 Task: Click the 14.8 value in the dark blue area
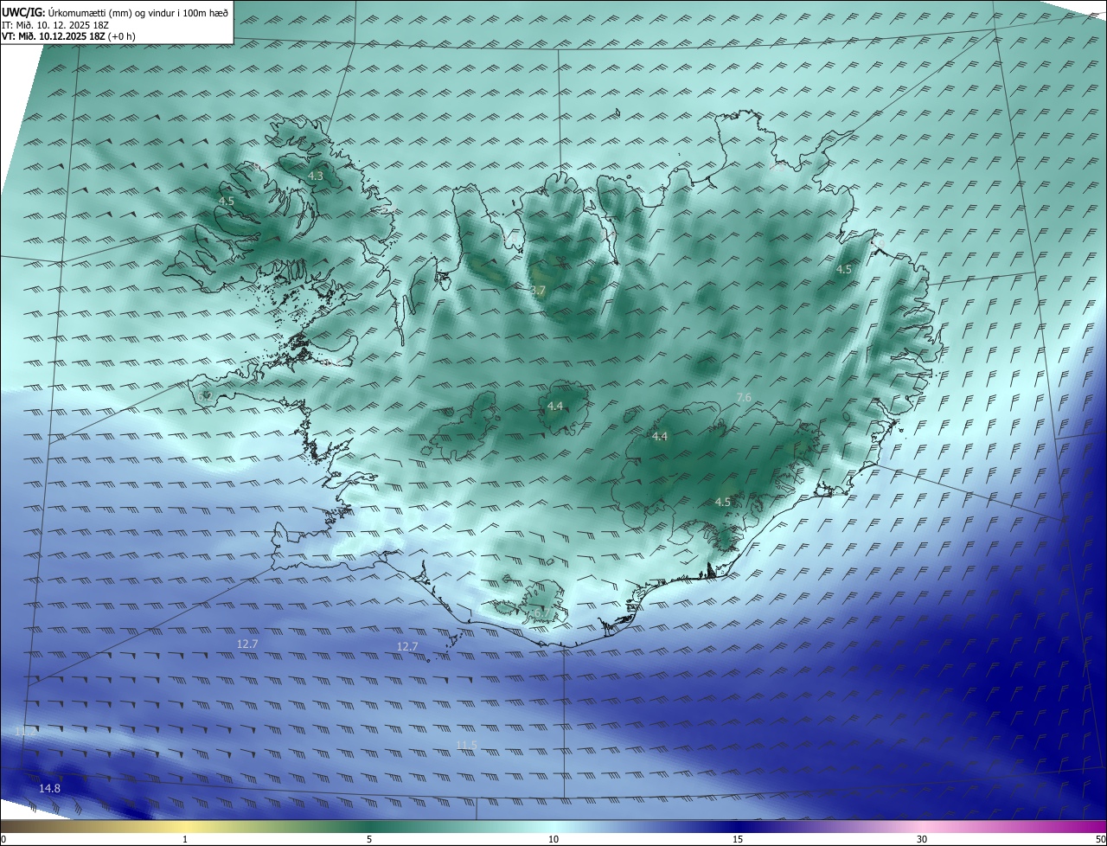(x=50, y=788)
